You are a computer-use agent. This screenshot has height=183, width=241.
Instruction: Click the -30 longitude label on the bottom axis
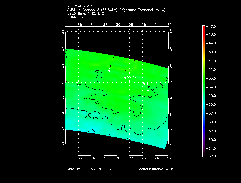pyautogui.click(x=117, y=158)
